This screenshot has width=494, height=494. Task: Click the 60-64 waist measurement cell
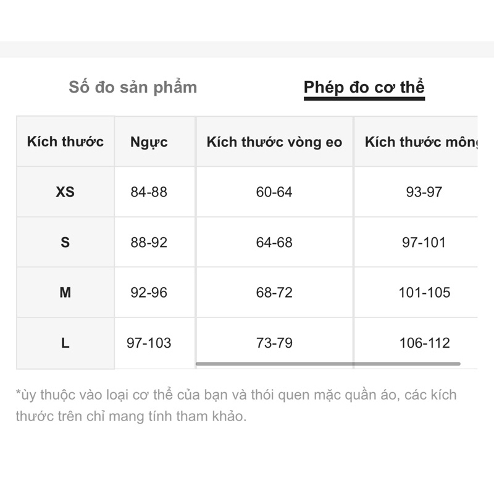(x=274, y=192)
